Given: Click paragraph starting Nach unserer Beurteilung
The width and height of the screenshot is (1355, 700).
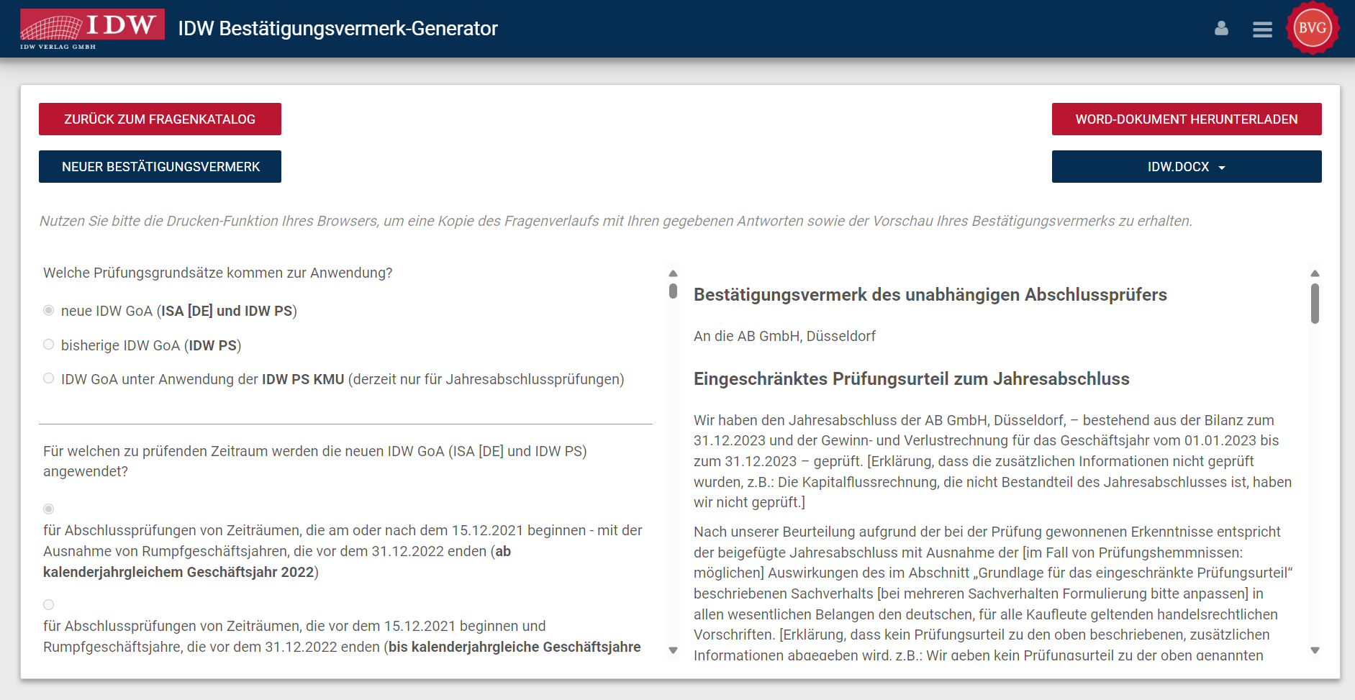Looking at the screenshot, I should coord(993,594).
